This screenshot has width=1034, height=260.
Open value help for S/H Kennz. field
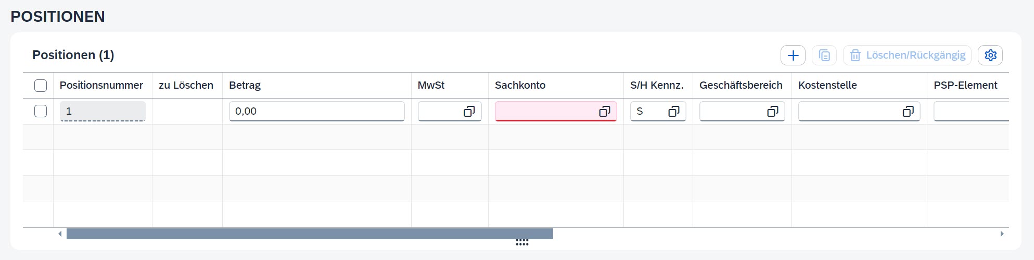(673, 112)
